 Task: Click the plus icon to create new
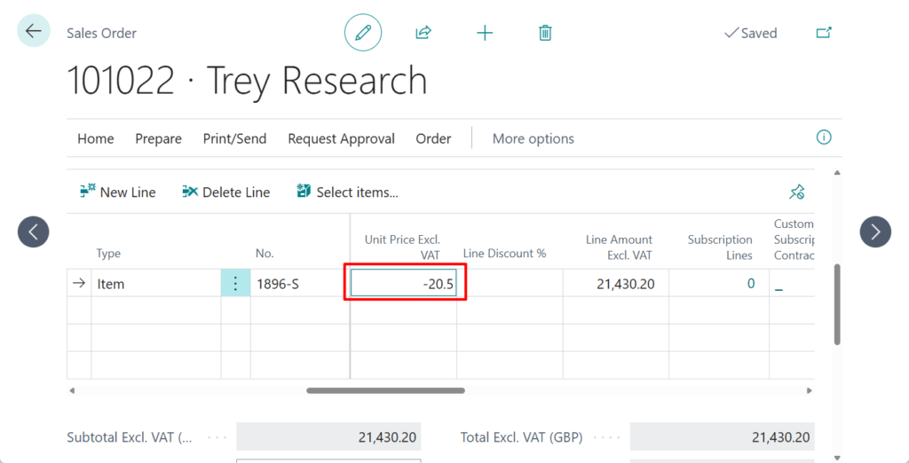click(485, 33)
